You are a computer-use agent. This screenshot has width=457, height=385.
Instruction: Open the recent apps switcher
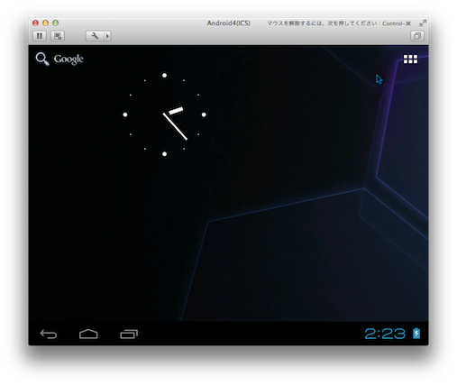[129, 334]
